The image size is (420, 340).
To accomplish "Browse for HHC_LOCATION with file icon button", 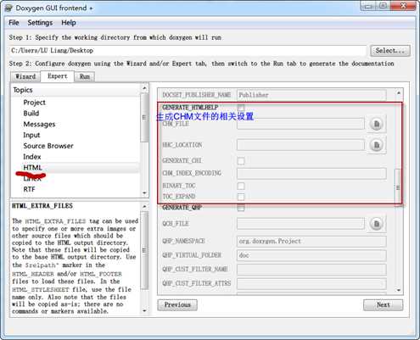I will pos(377,145).
